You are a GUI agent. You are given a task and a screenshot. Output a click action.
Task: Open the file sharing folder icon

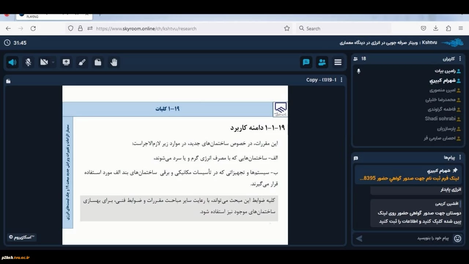click(x=98, y=62)
